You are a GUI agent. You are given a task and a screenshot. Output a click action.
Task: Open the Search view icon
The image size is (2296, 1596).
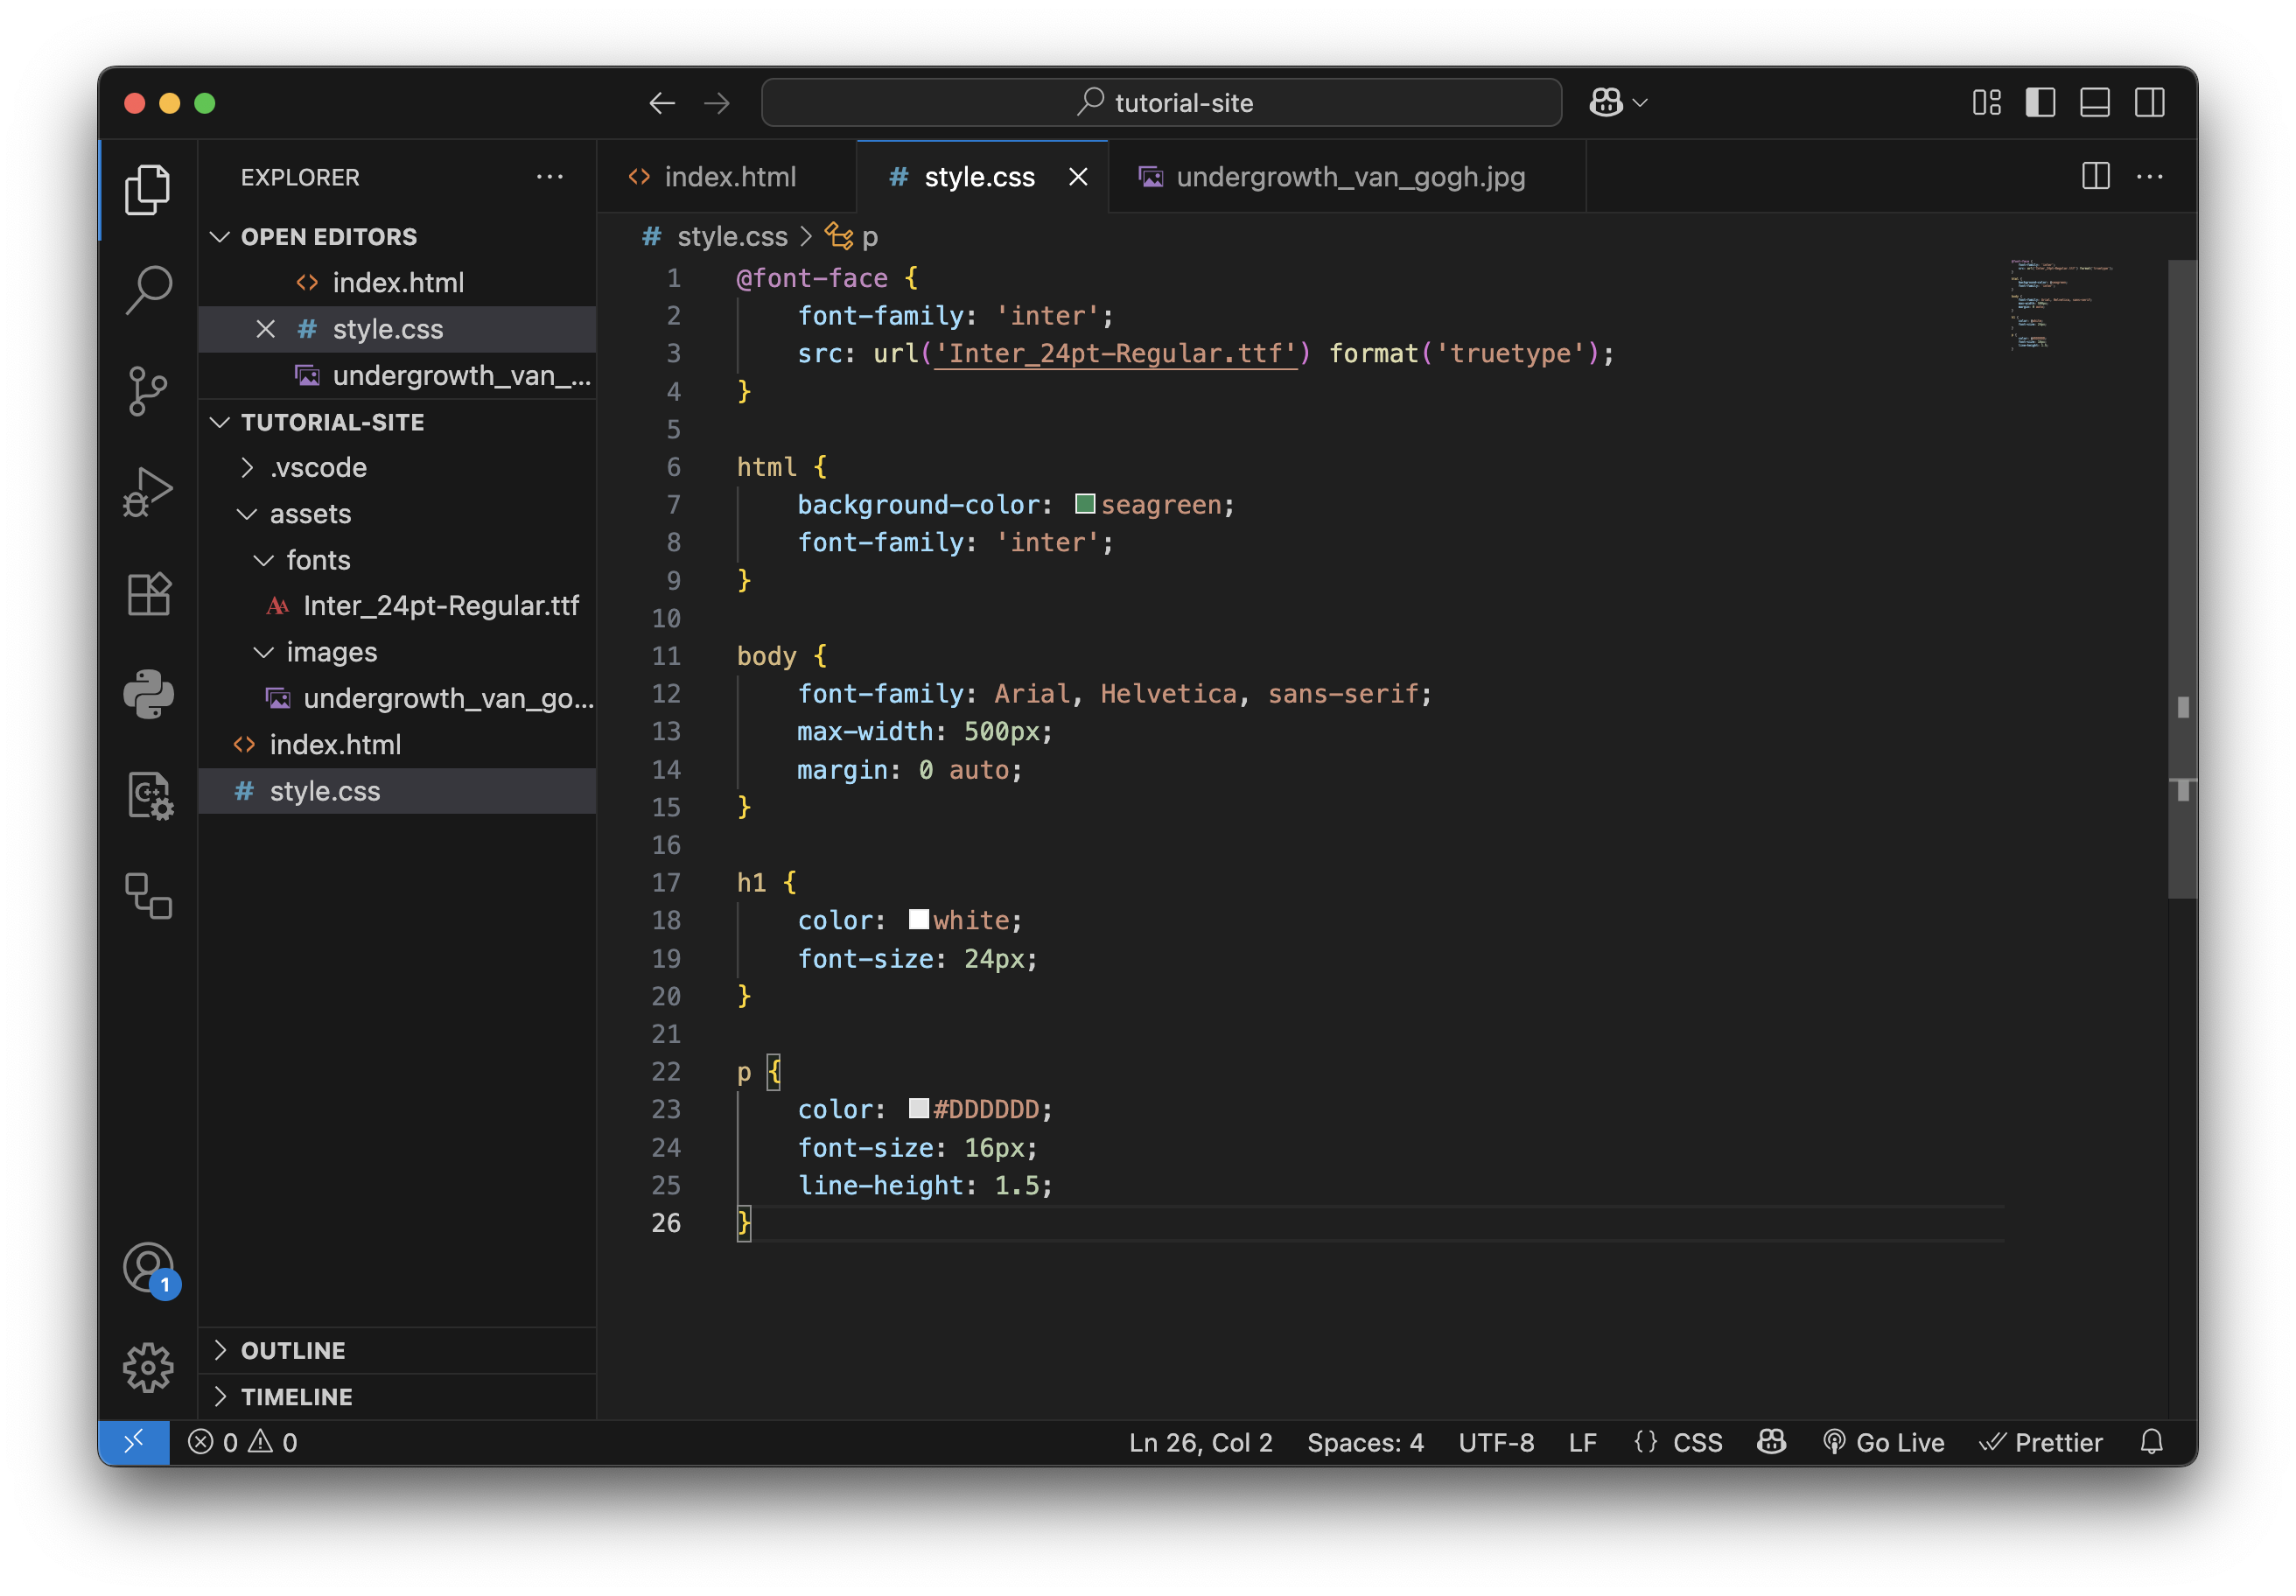tap(148, 290)
